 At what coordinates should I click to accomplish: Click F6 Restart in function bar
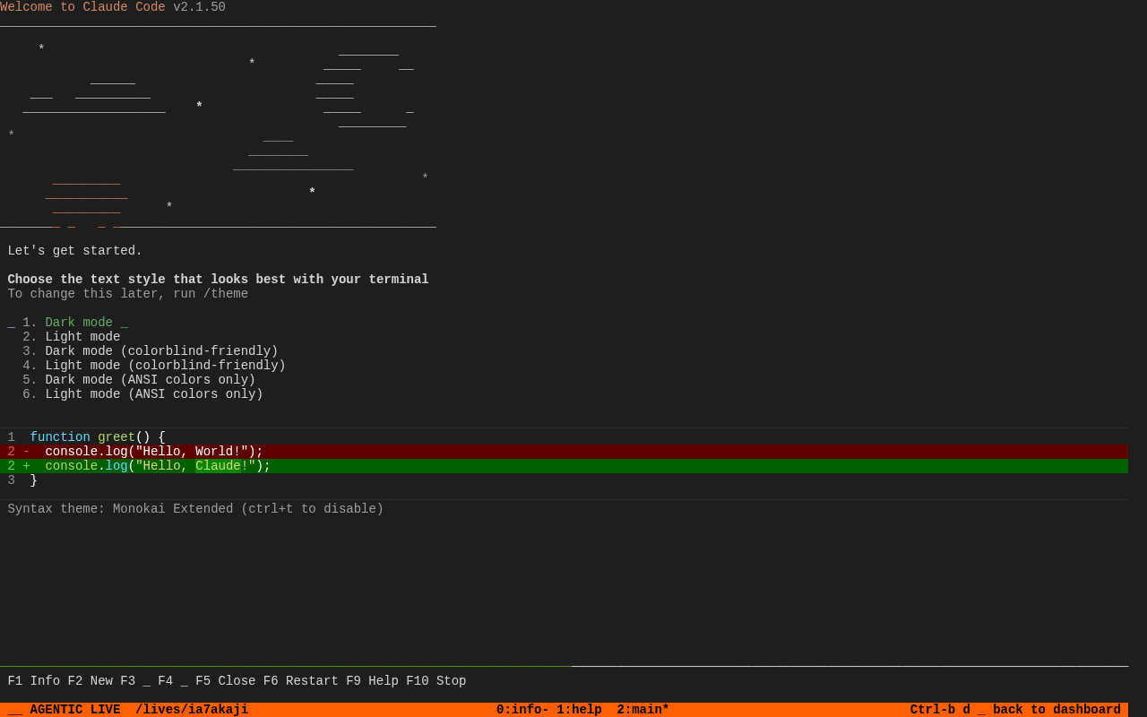300,681
